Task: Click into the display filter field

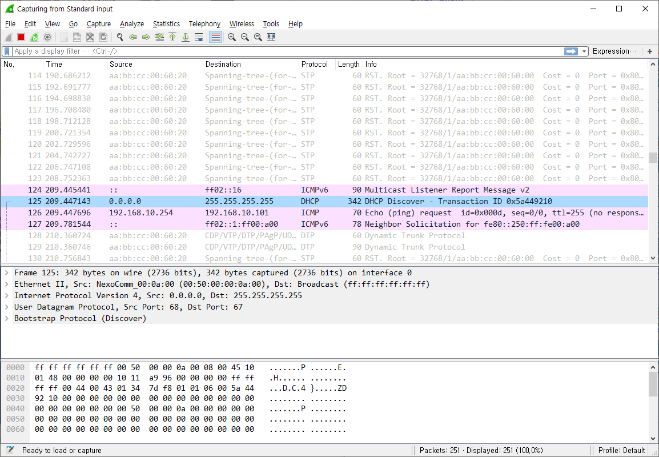Action: (288, 51)
